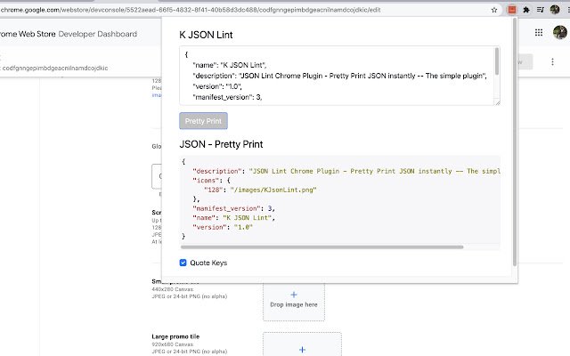Click the pretty print output horizontal scrollbar
The image size is (570, 356).
tap(322, 247)
